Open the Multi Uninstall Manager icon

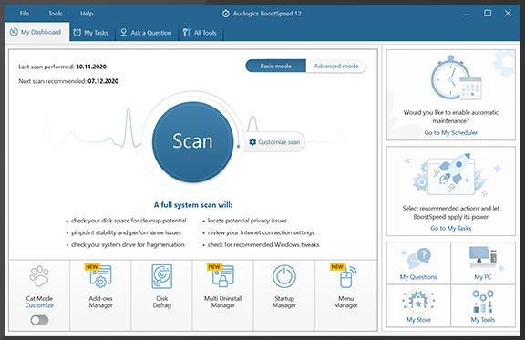[223, 276]
